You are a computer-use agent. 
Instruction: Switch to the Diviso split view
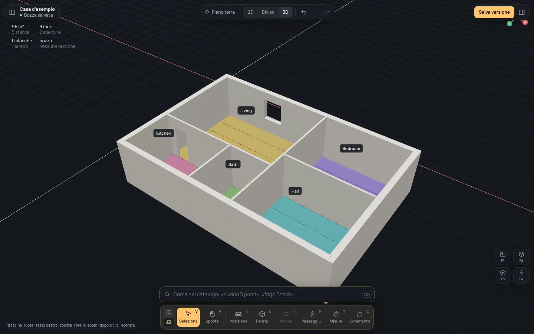[268, 12]
